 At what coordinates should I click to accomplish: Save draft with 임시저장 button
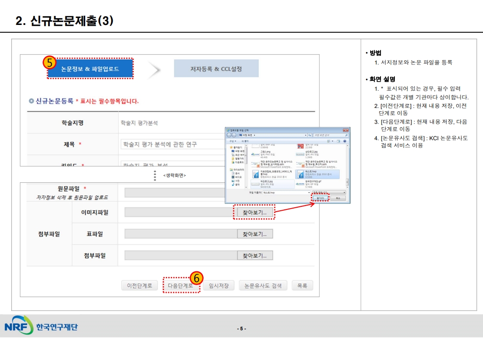[219, 286]
